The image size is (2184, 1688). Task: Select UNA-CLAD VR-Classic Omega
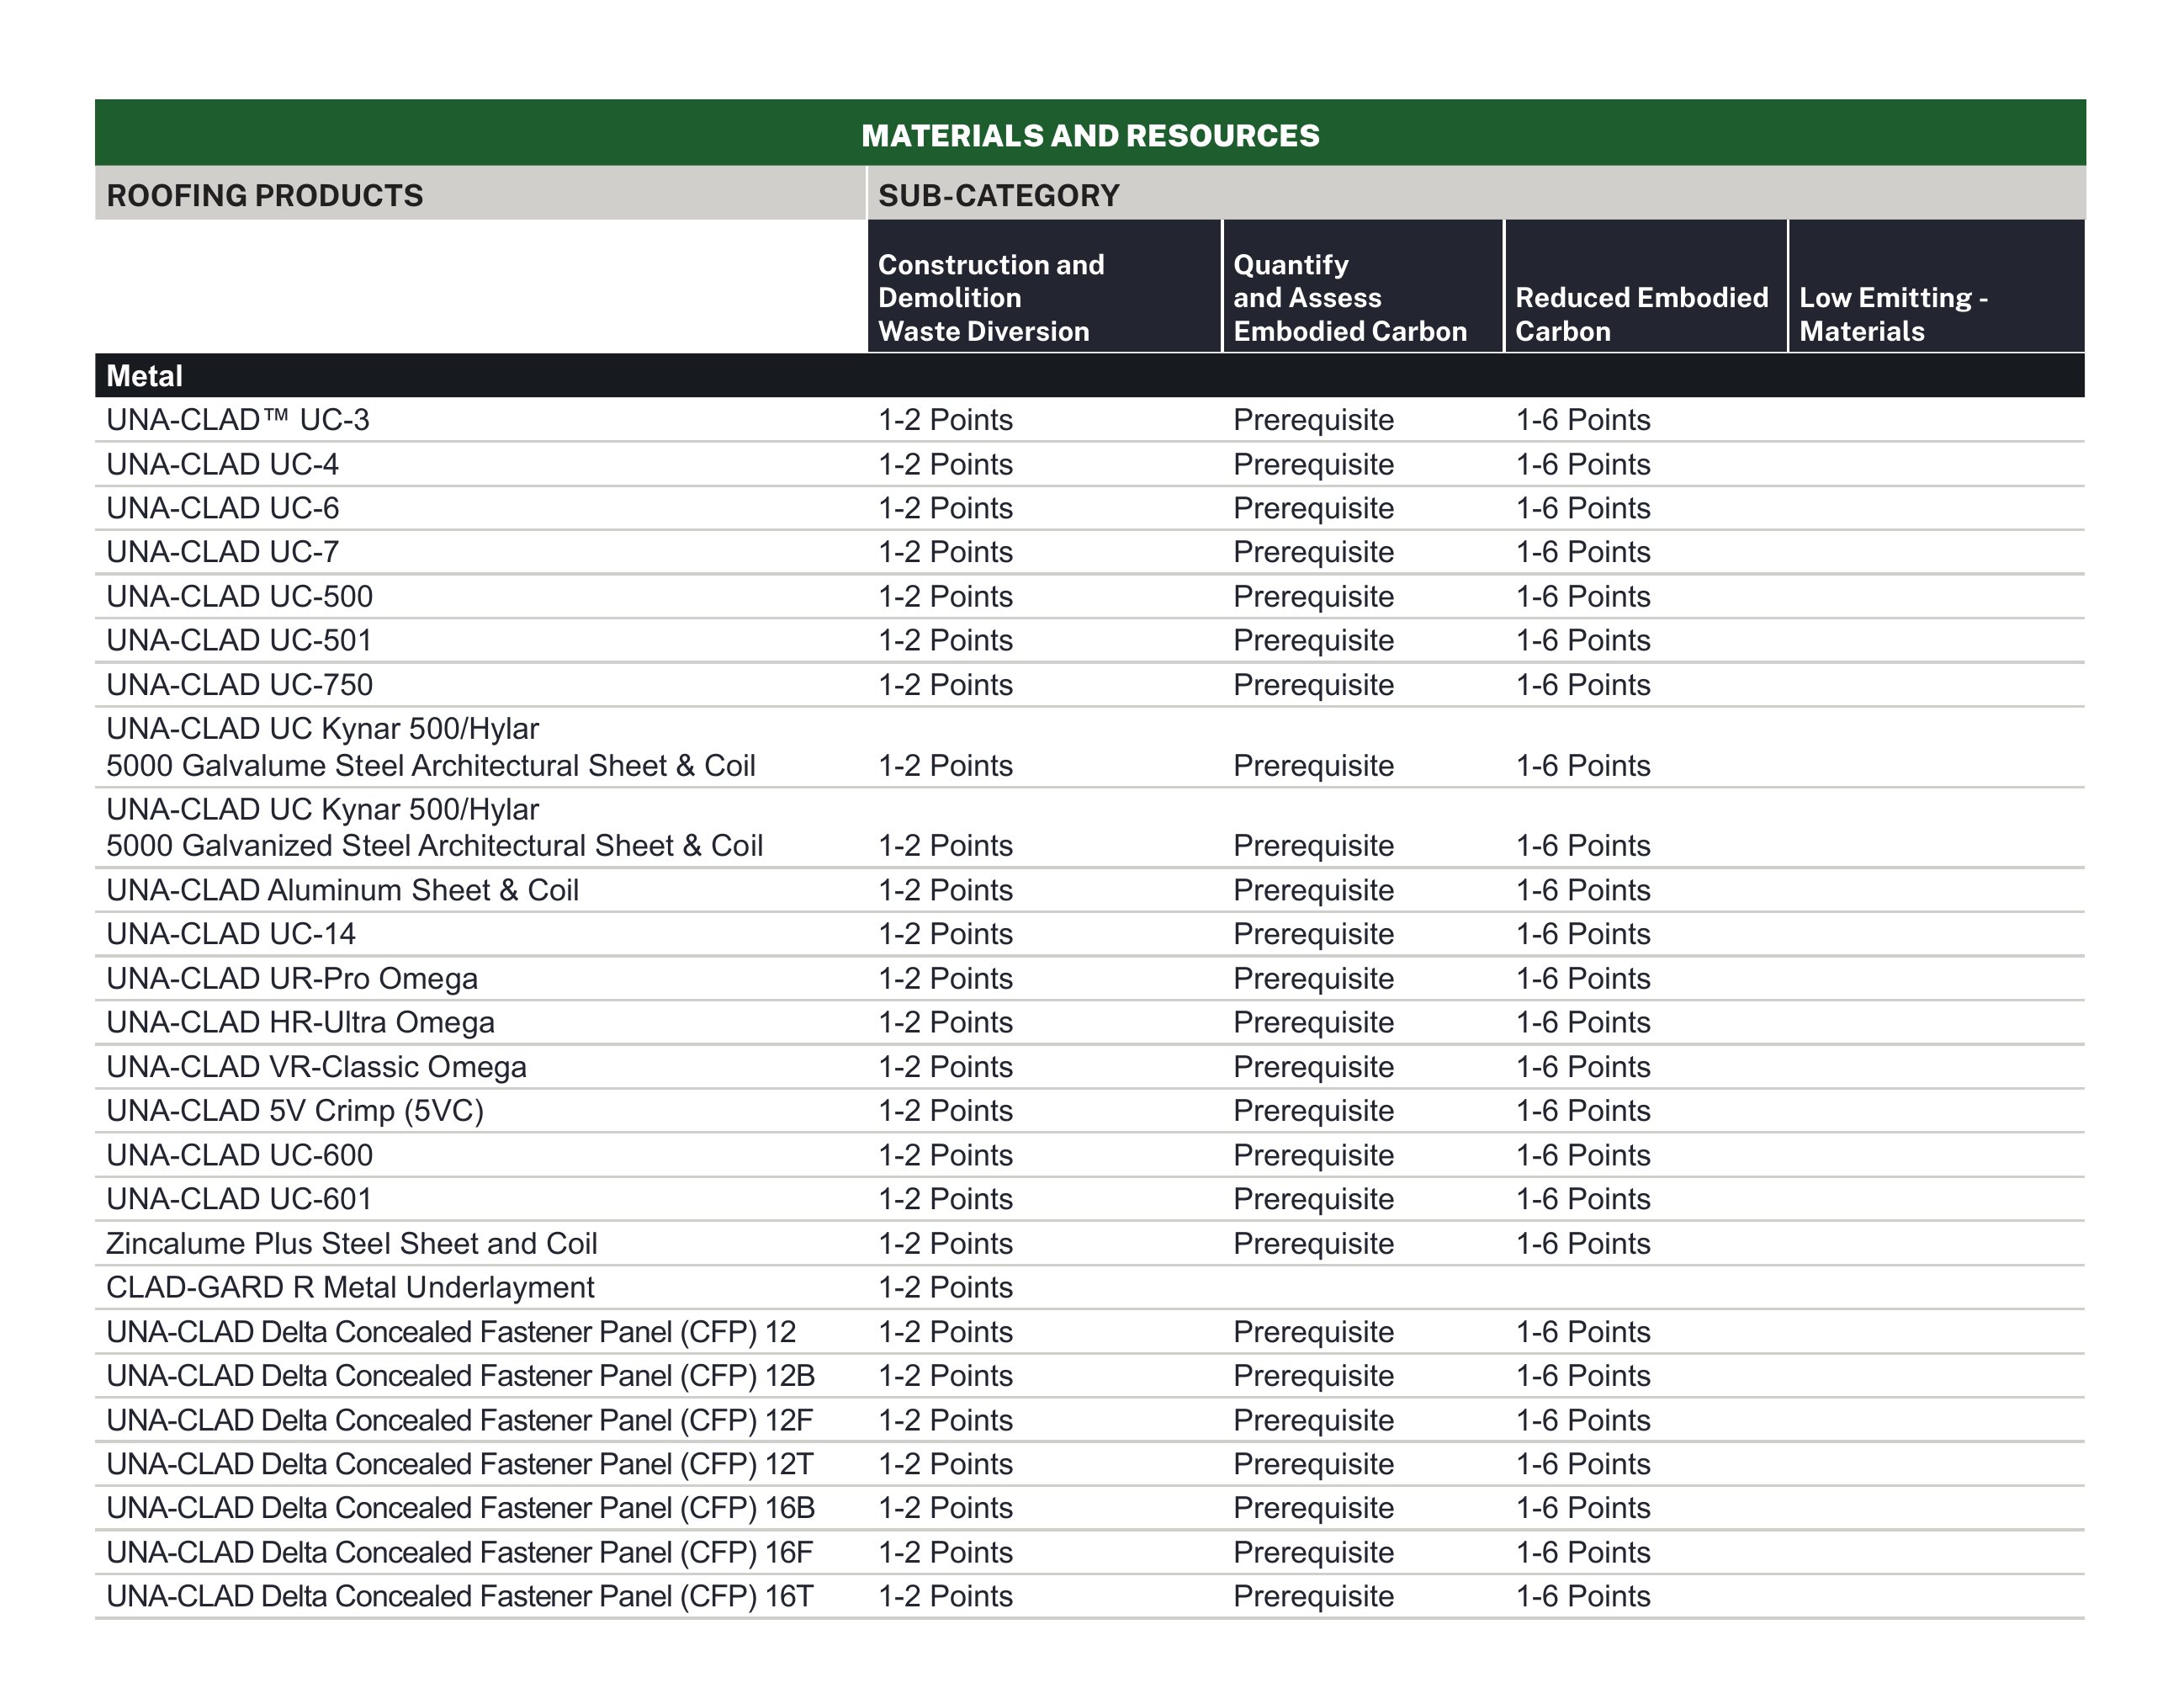click(x=316, y=1067)
